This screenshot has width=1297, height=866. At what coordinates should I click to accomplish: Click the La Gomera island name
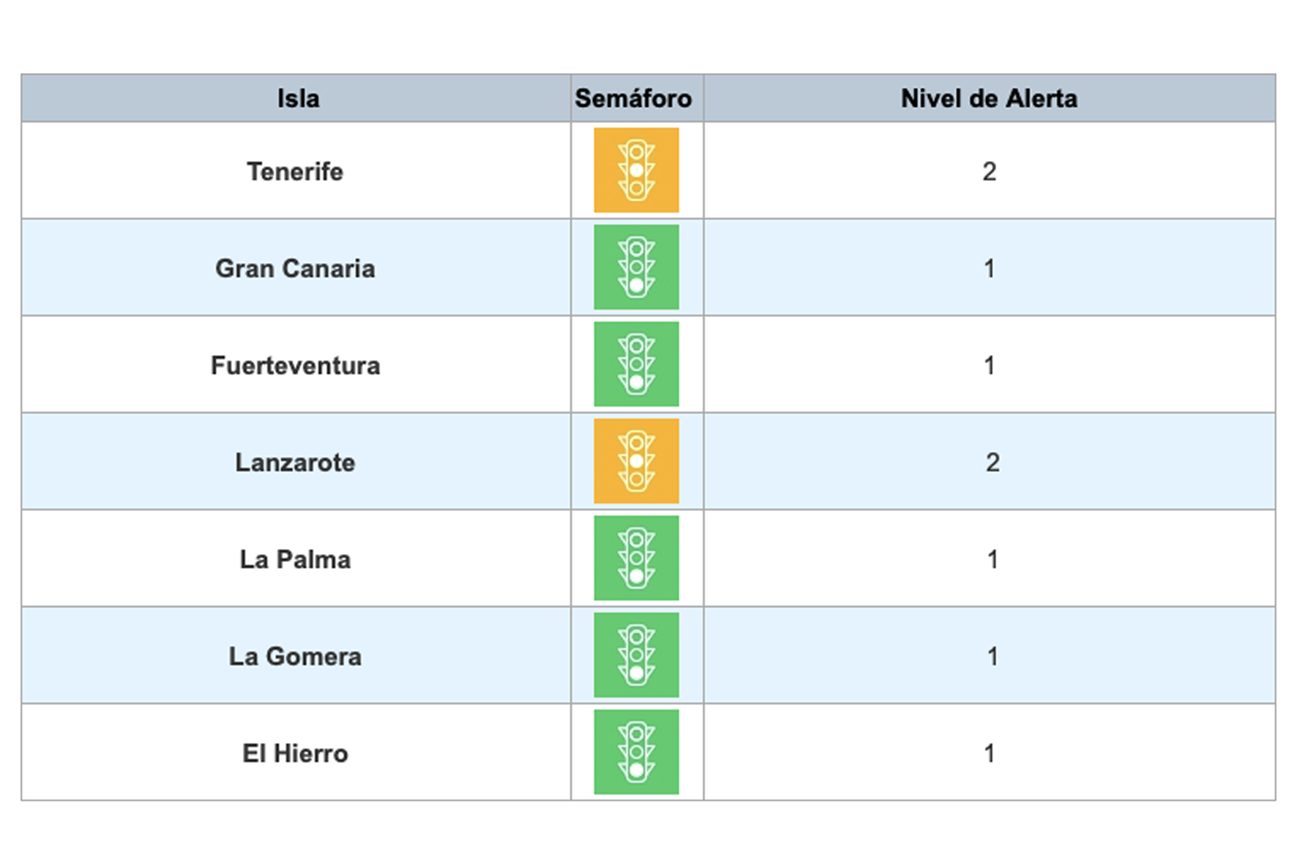point(295,657)
